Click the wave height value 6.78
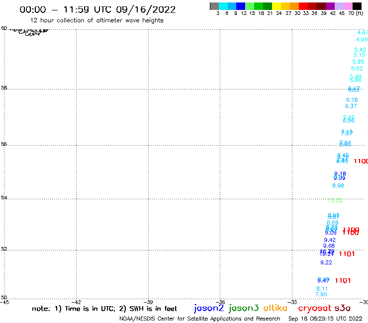Viewport: 368px width, 323px height. [352, 100]
